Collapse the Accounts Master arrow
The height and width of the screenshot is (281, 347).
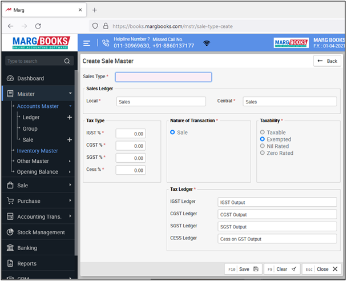coord(70,106)
